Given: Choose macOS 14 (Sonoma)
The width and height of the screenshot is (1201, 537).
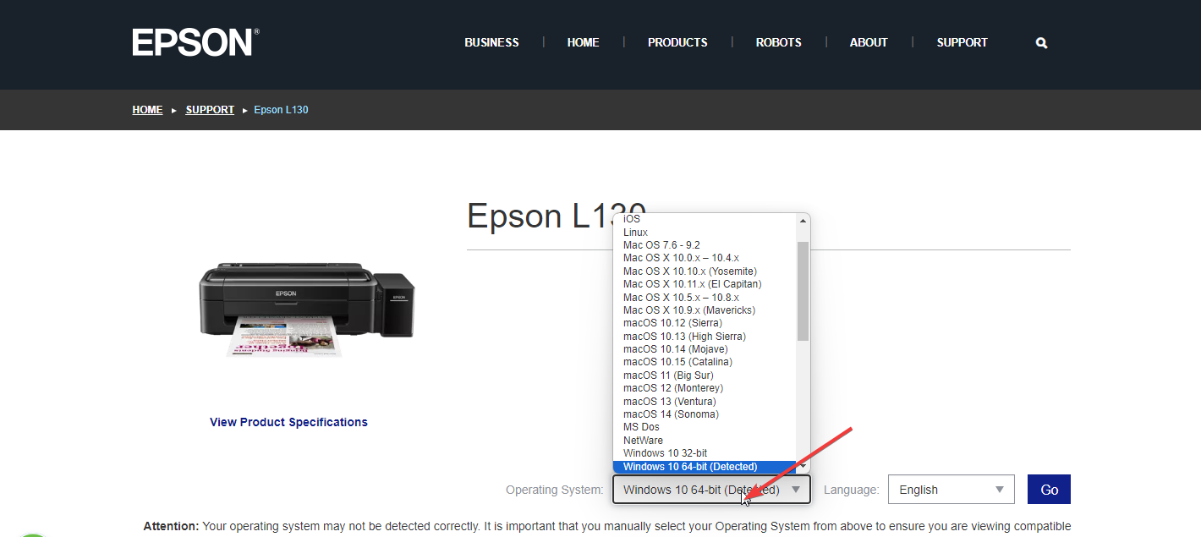Looking at the screenshot, I should 705,414.
